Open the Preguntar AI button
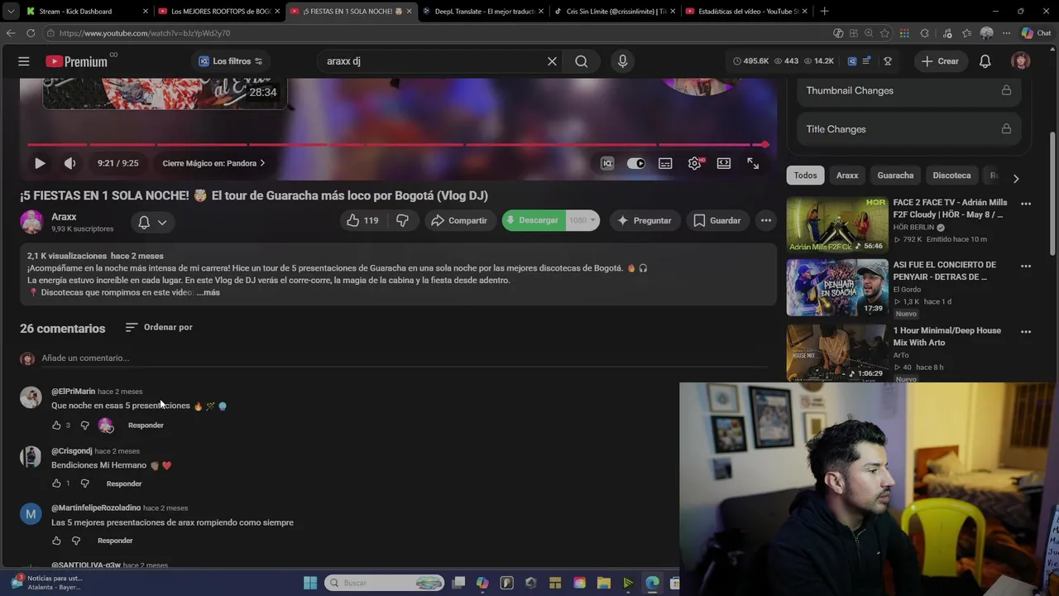The height and width of the screenshot is (596, 1059). click(x=644, y=220)
